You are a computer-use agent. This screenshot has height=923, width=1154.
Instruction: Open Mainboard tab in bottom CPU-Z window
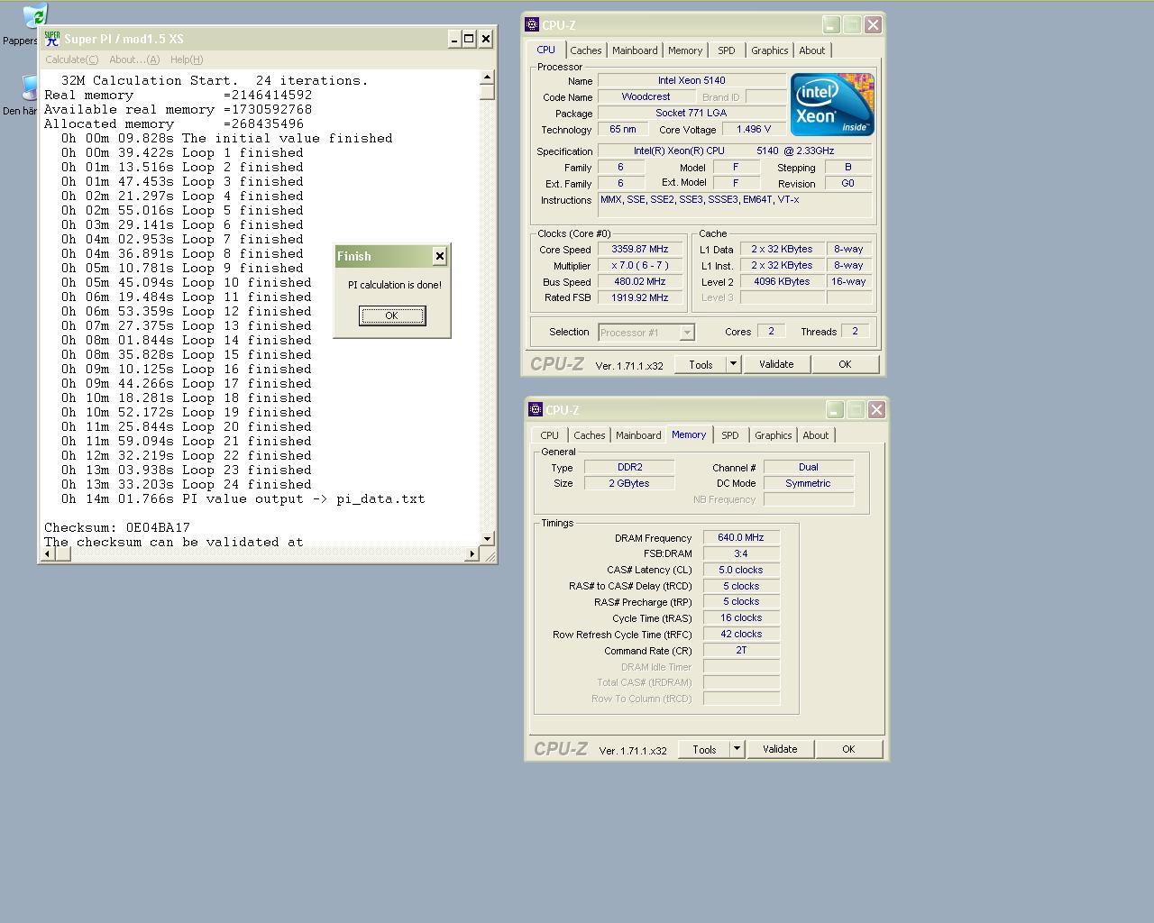(638, 435)
